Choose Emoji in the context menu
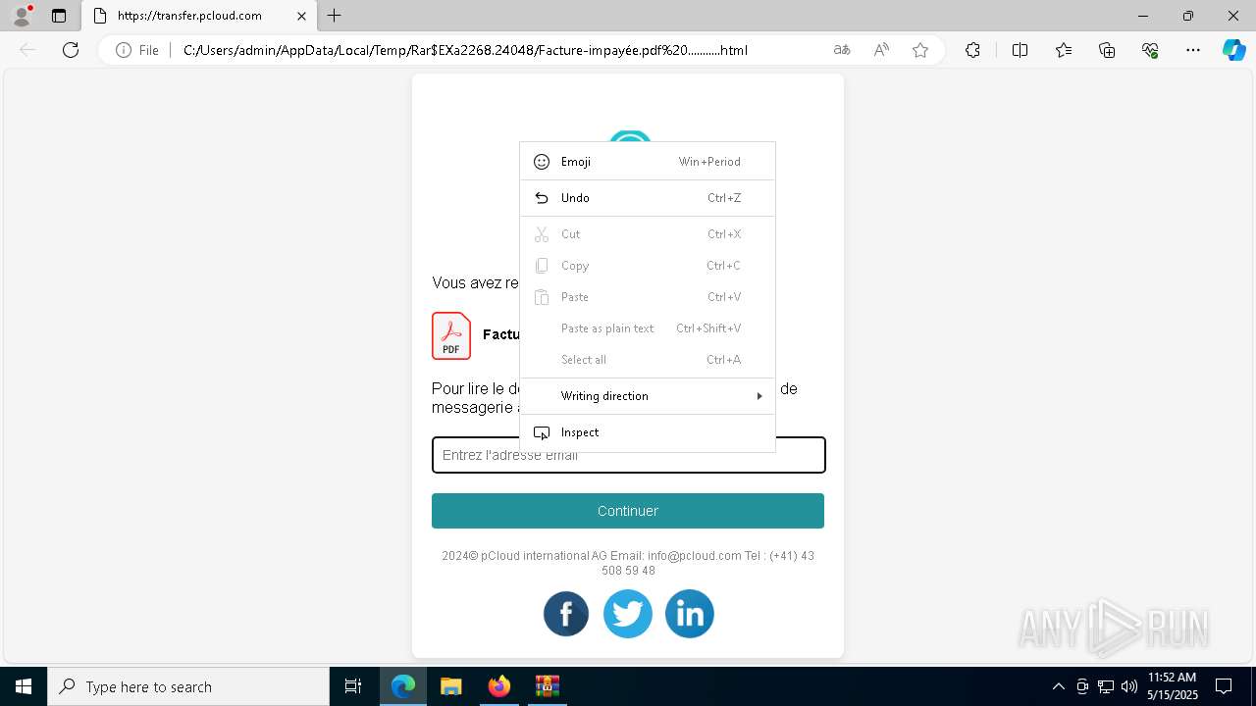The image size is (1256, 706). pos(648,162)
